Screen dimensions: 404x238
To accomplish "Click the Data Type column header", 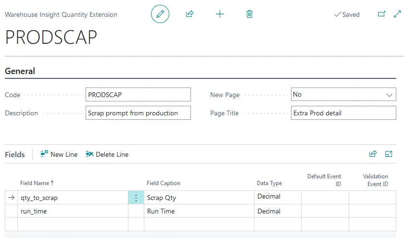I will click(x=269, y=183).
